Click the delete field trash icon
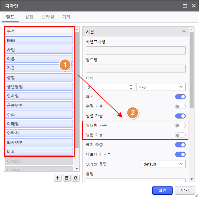This screenshot has height=198, width=199. click(x=67, y=178)
